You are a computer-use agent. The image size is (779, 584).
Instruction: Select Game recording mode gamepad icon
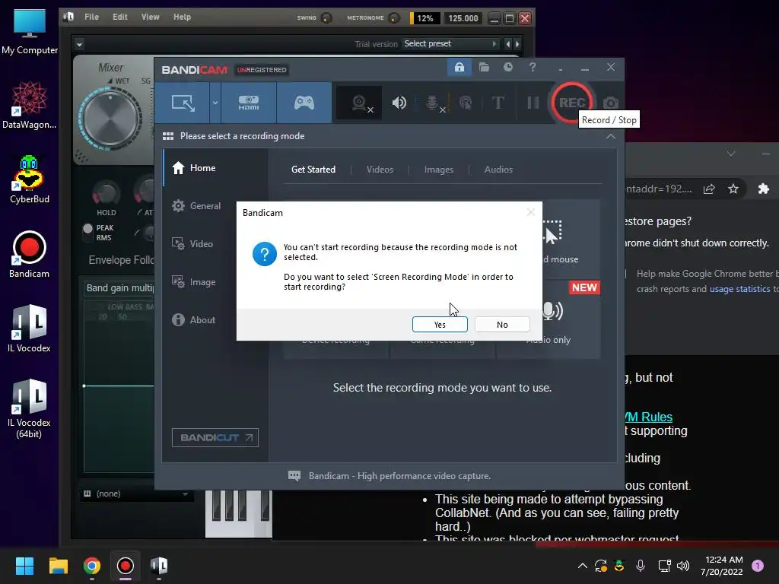pos(304,103)
